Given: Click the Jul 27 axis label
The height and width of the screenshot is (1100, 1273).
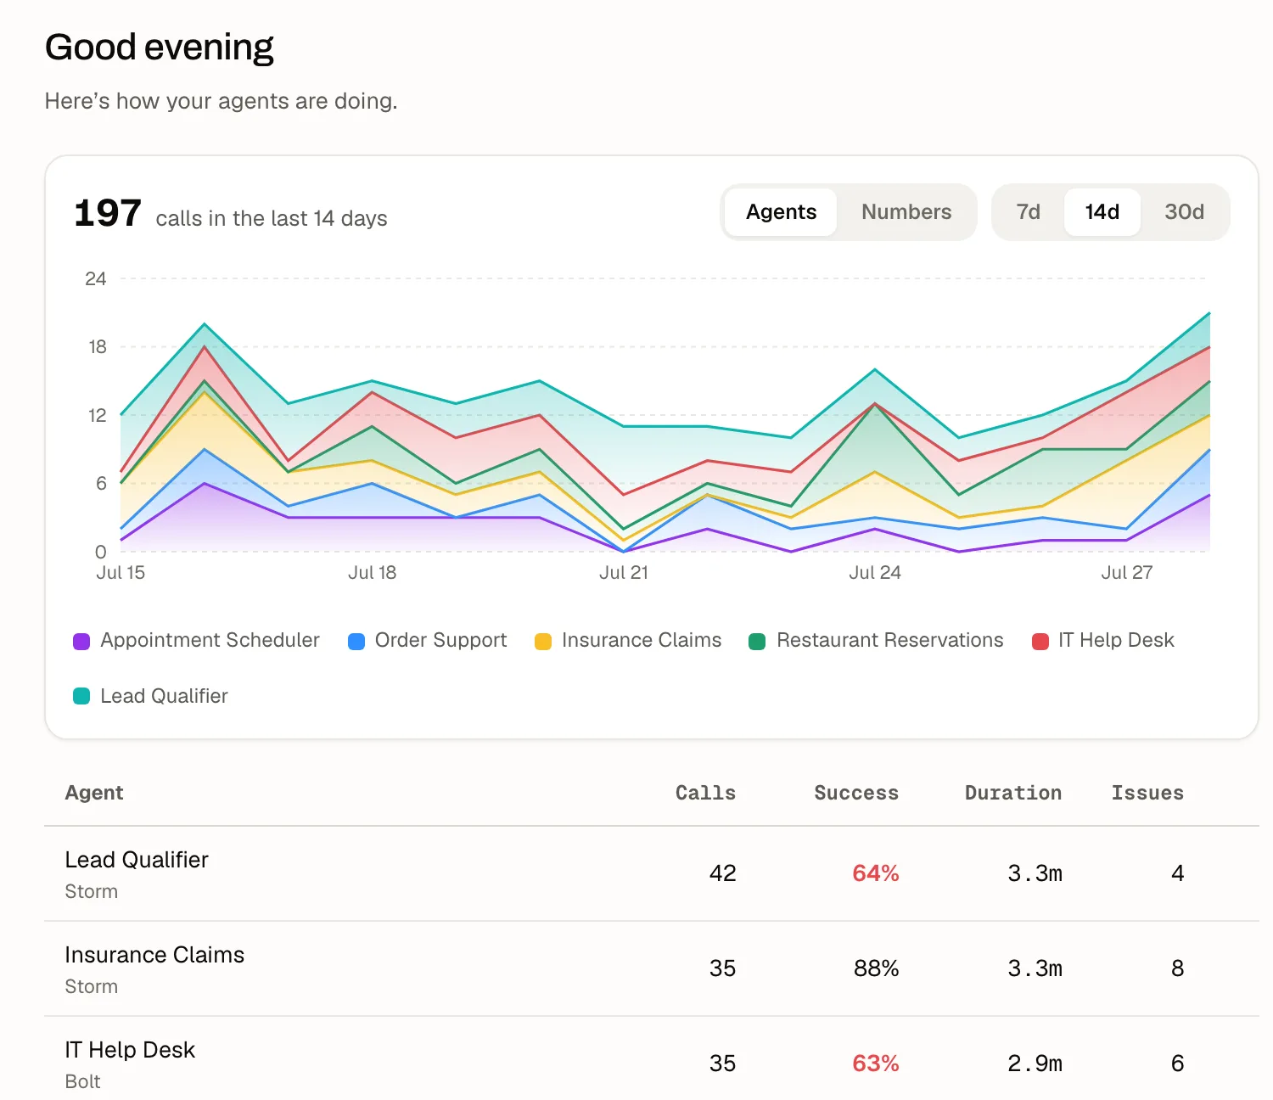Looking at the screenshot, I should point(1127,573).
